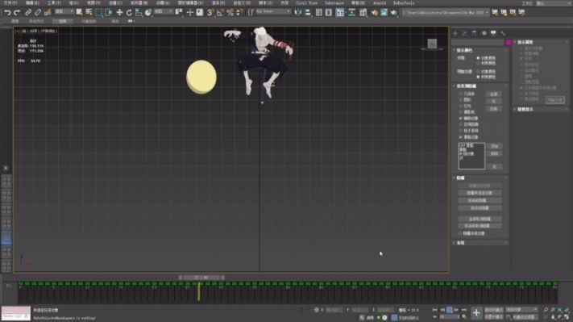The height and width of the screenshot is (322, 573).
Task: Click the Use Pivot Point Center icon
Action: click(179, 12)
